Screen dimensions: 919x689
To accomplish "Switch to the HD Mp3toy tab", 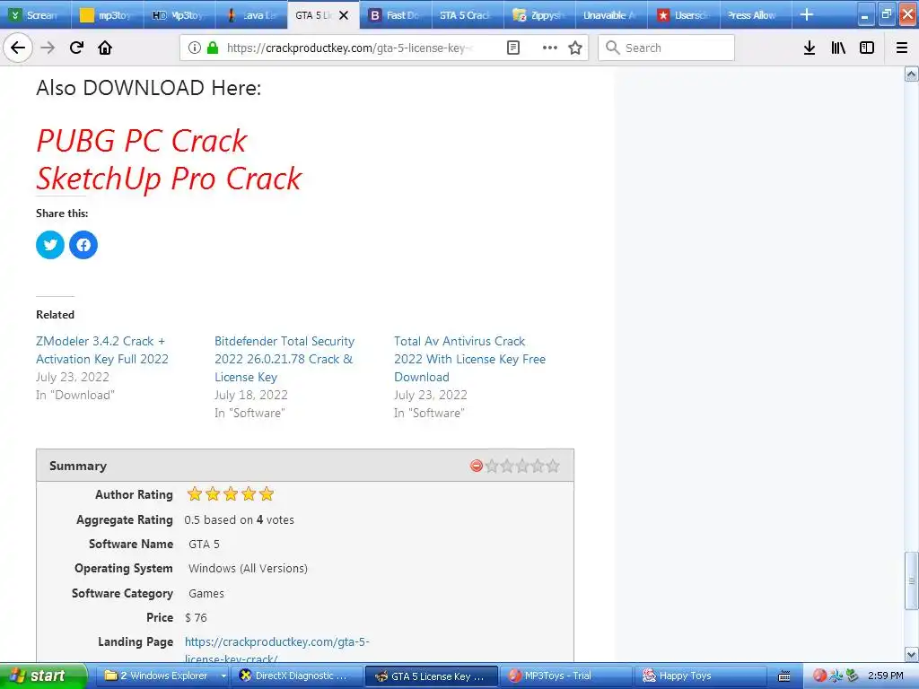I will tap(179, 15).
